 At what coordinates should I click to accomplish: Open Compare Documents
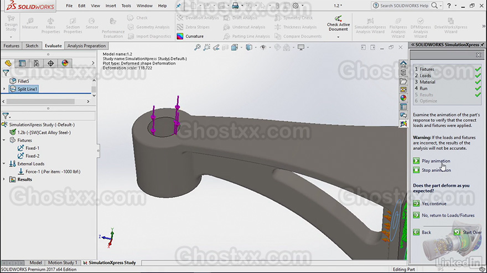pos(298,36)
